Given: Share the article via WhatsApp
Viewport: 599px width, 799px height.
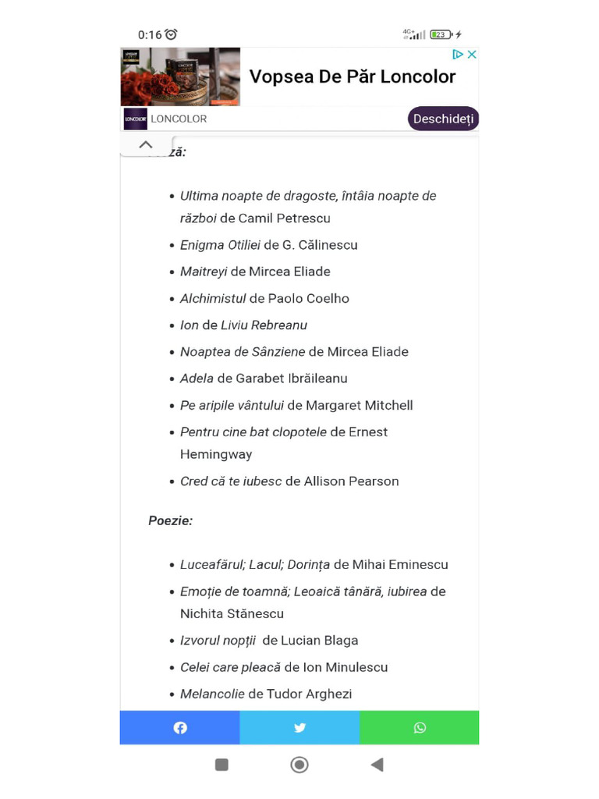Looking at the screenshot, I should pos(420,727).
